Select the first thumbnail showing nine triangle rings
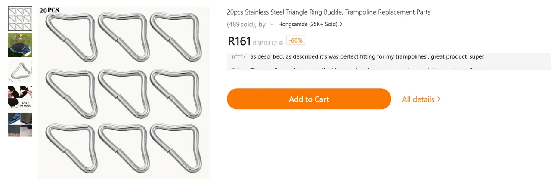Screen dimensions: 551x179 coord(20,19)
